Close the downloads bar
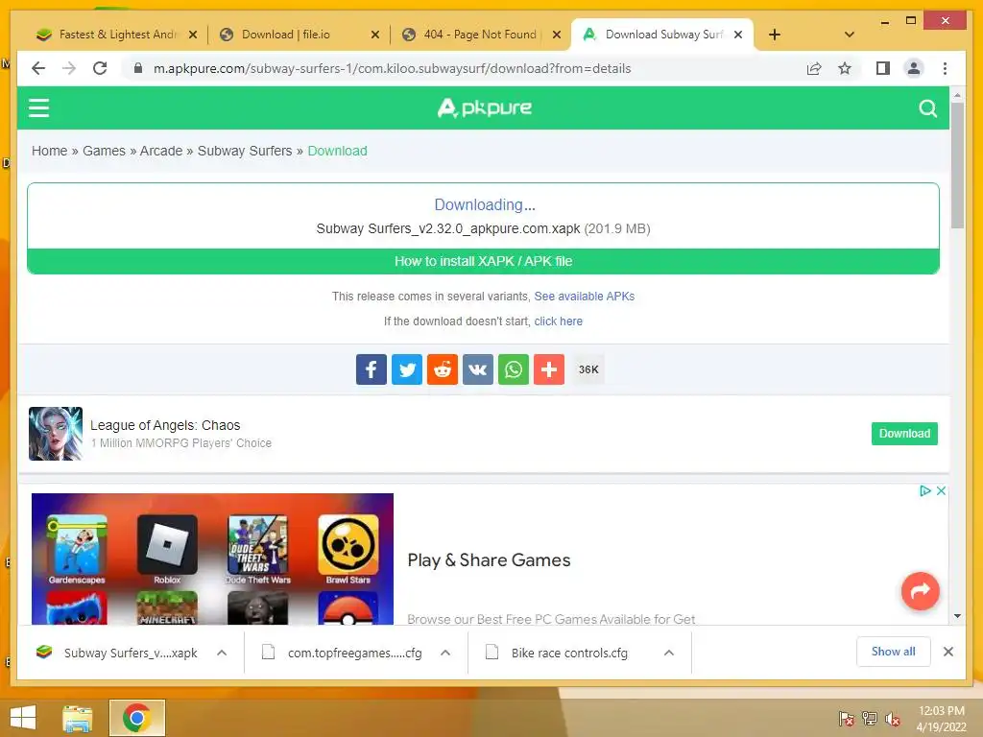 pyautogui.click(x=947, y=652)
